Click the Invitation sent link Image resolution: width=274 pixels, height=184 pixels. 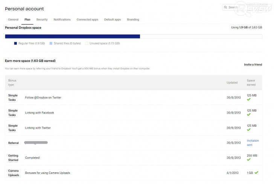[x=253, y=143]
